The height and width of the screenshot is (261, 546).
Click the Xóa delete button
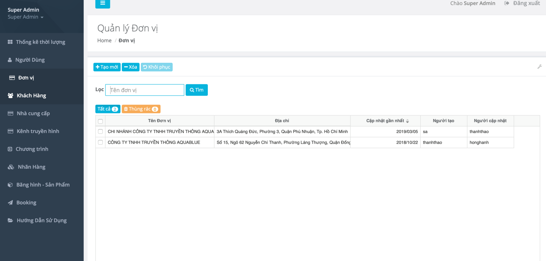pos(130,67)
